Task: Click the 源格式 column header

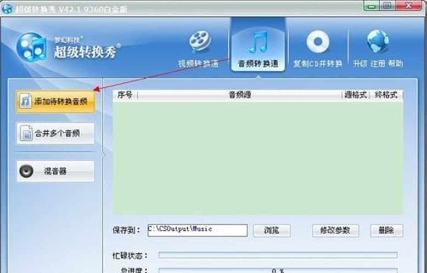Action: pos(356,95)
